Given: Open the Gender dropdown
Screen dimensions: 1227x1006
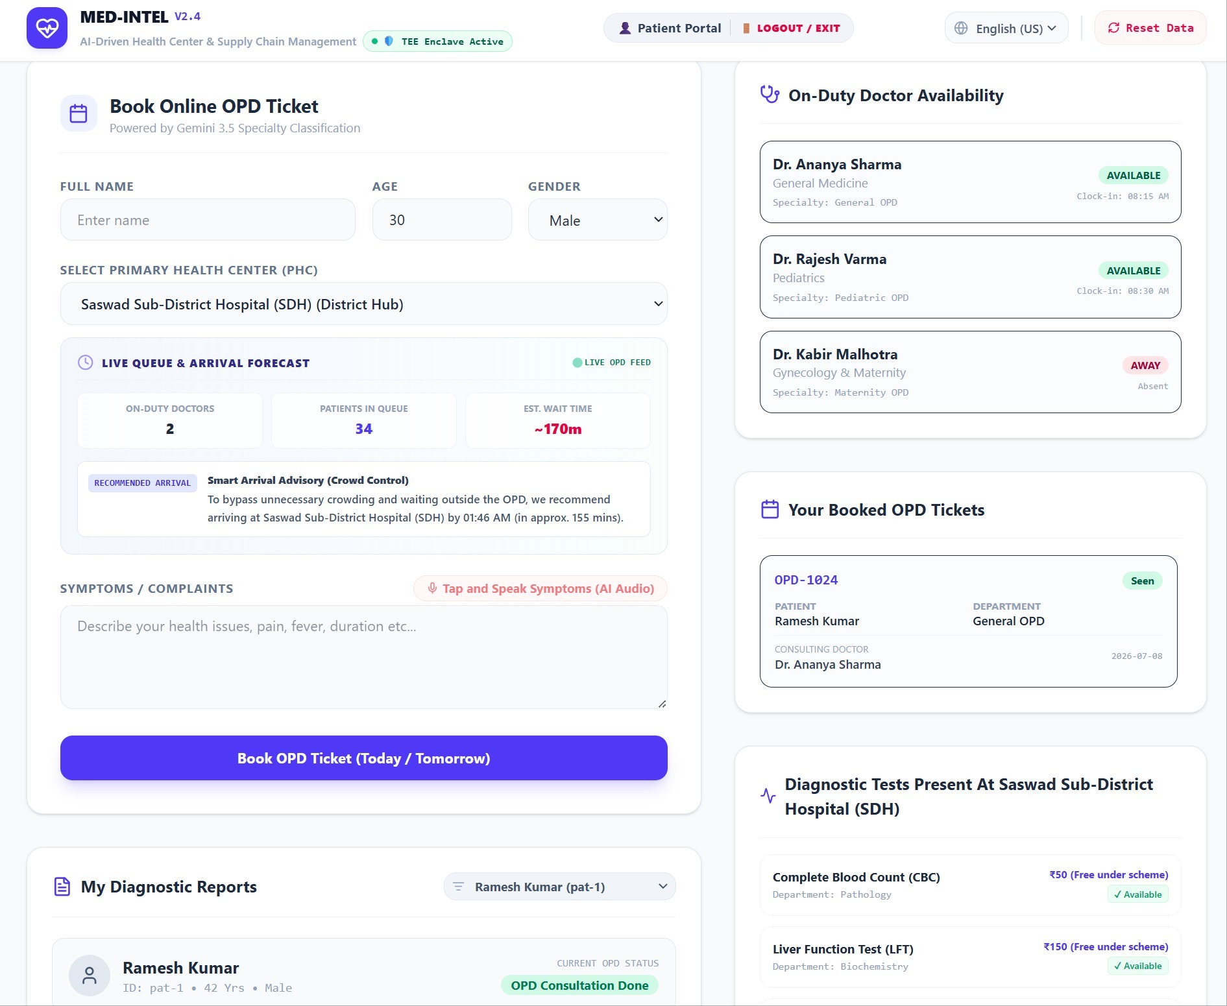Looking at the screenshot, I should point(598,220).
